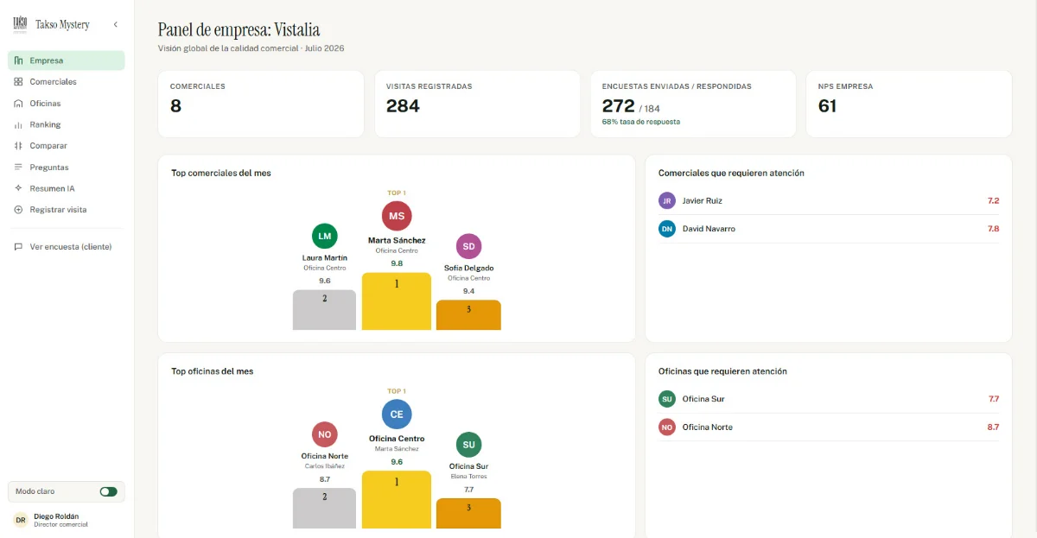Click the Encuestas enviadas / respondidas card

[693, 104]
